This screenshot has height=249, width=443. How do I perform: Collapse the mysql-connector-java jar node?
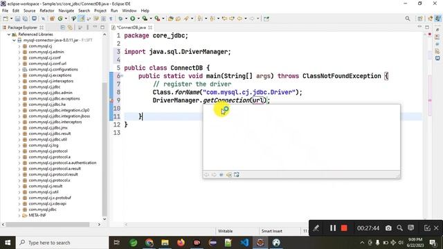(14, 40)
